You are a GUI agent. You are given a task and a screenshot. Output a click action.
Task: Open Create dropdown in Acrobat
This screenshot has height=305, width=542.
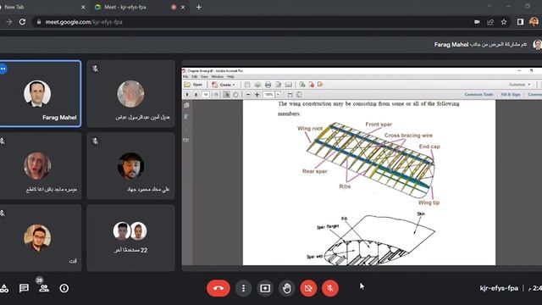click(x=224, y=85)
